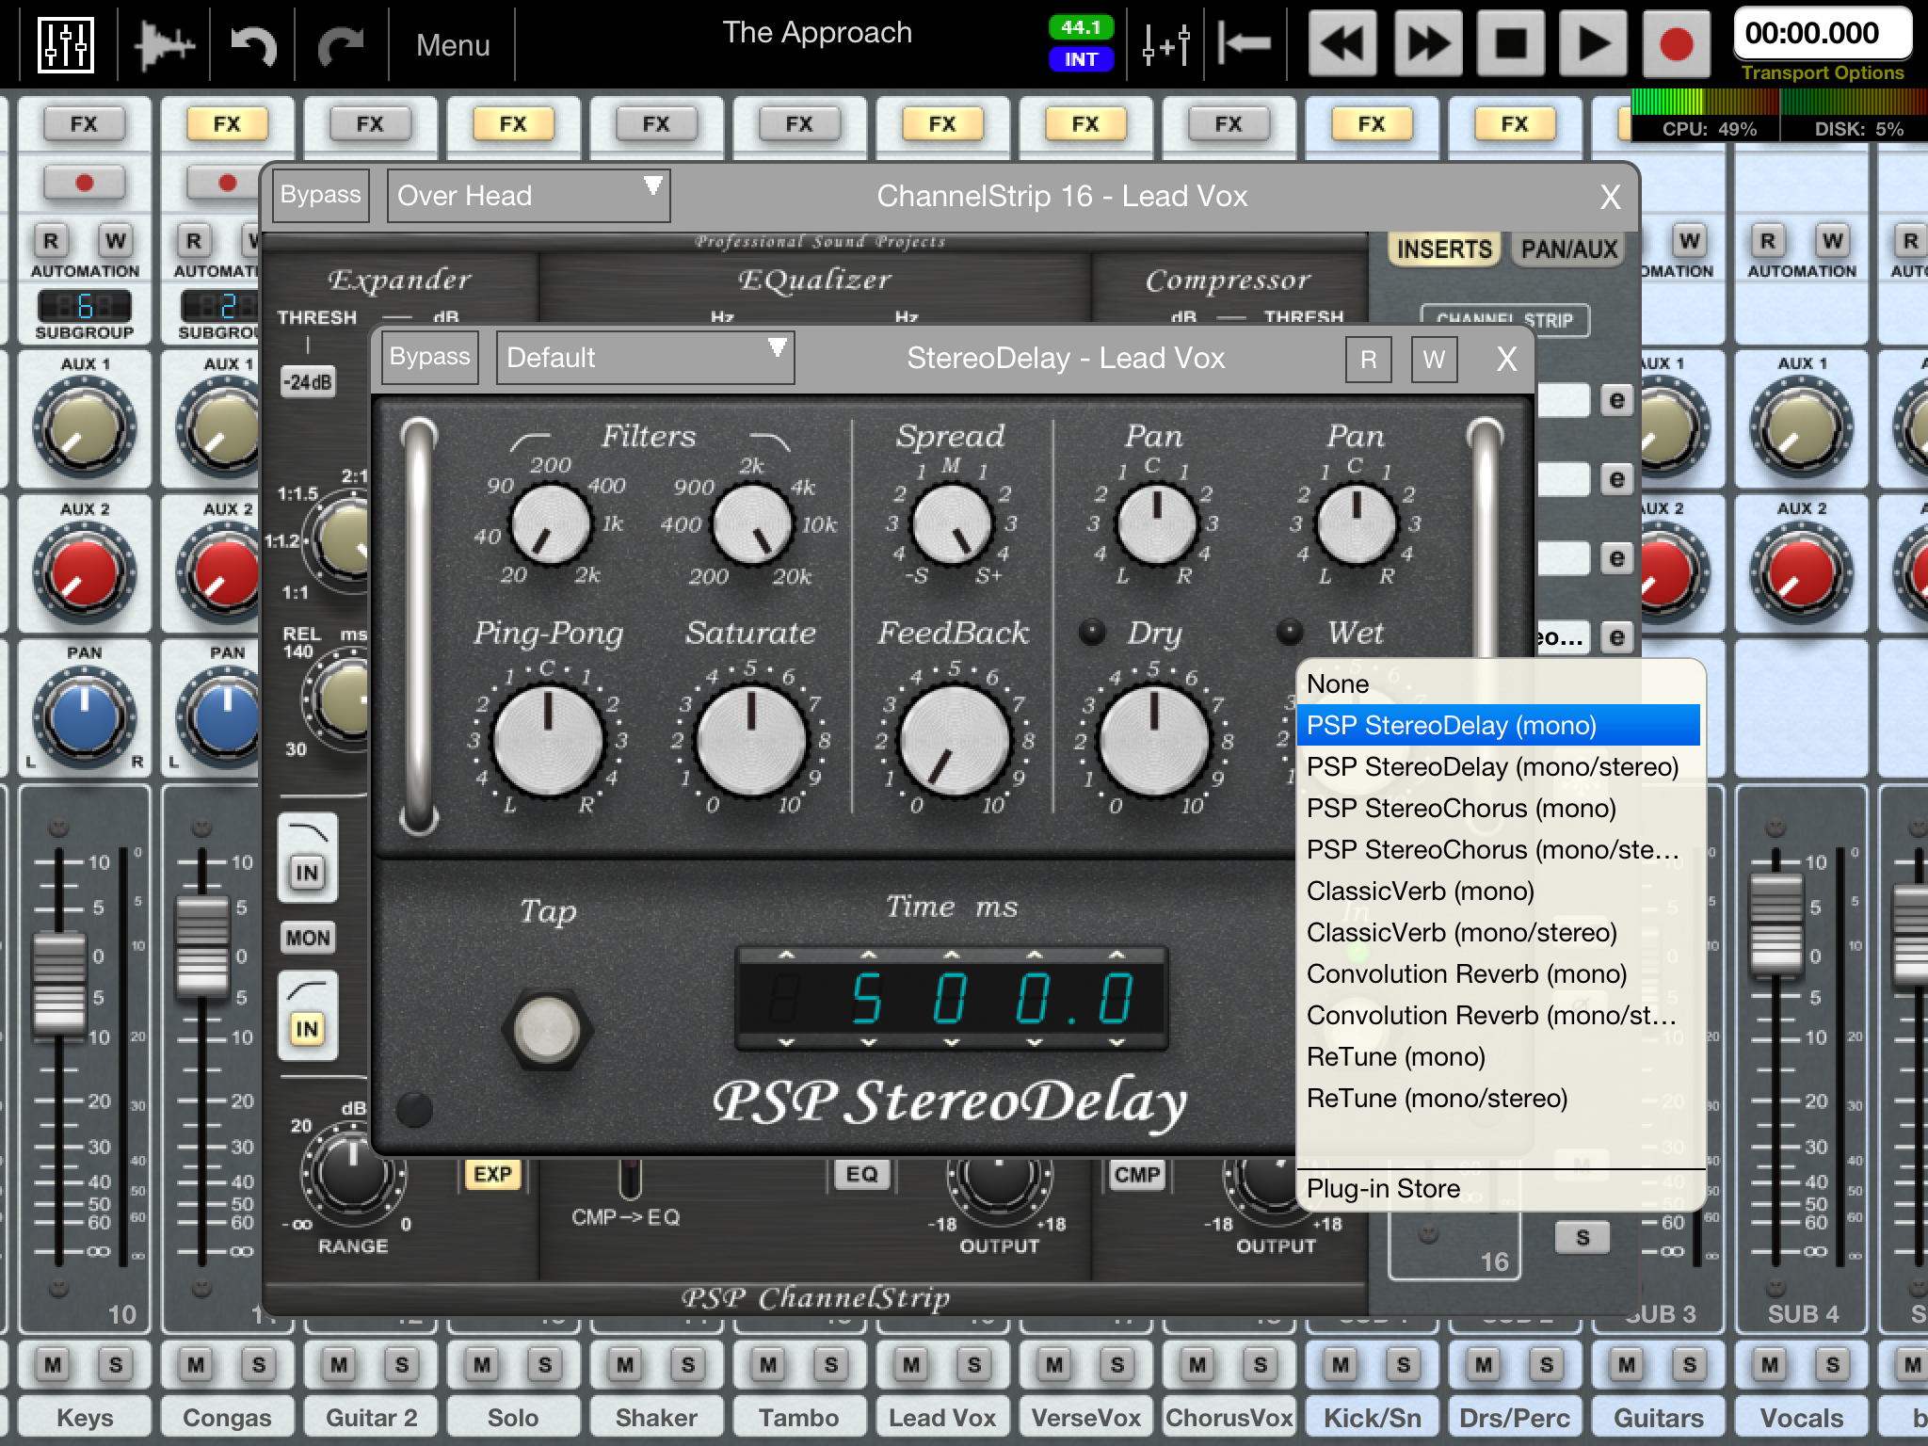
Task: Start playback
Action: pyautogui.click(x=1593, y=43)
